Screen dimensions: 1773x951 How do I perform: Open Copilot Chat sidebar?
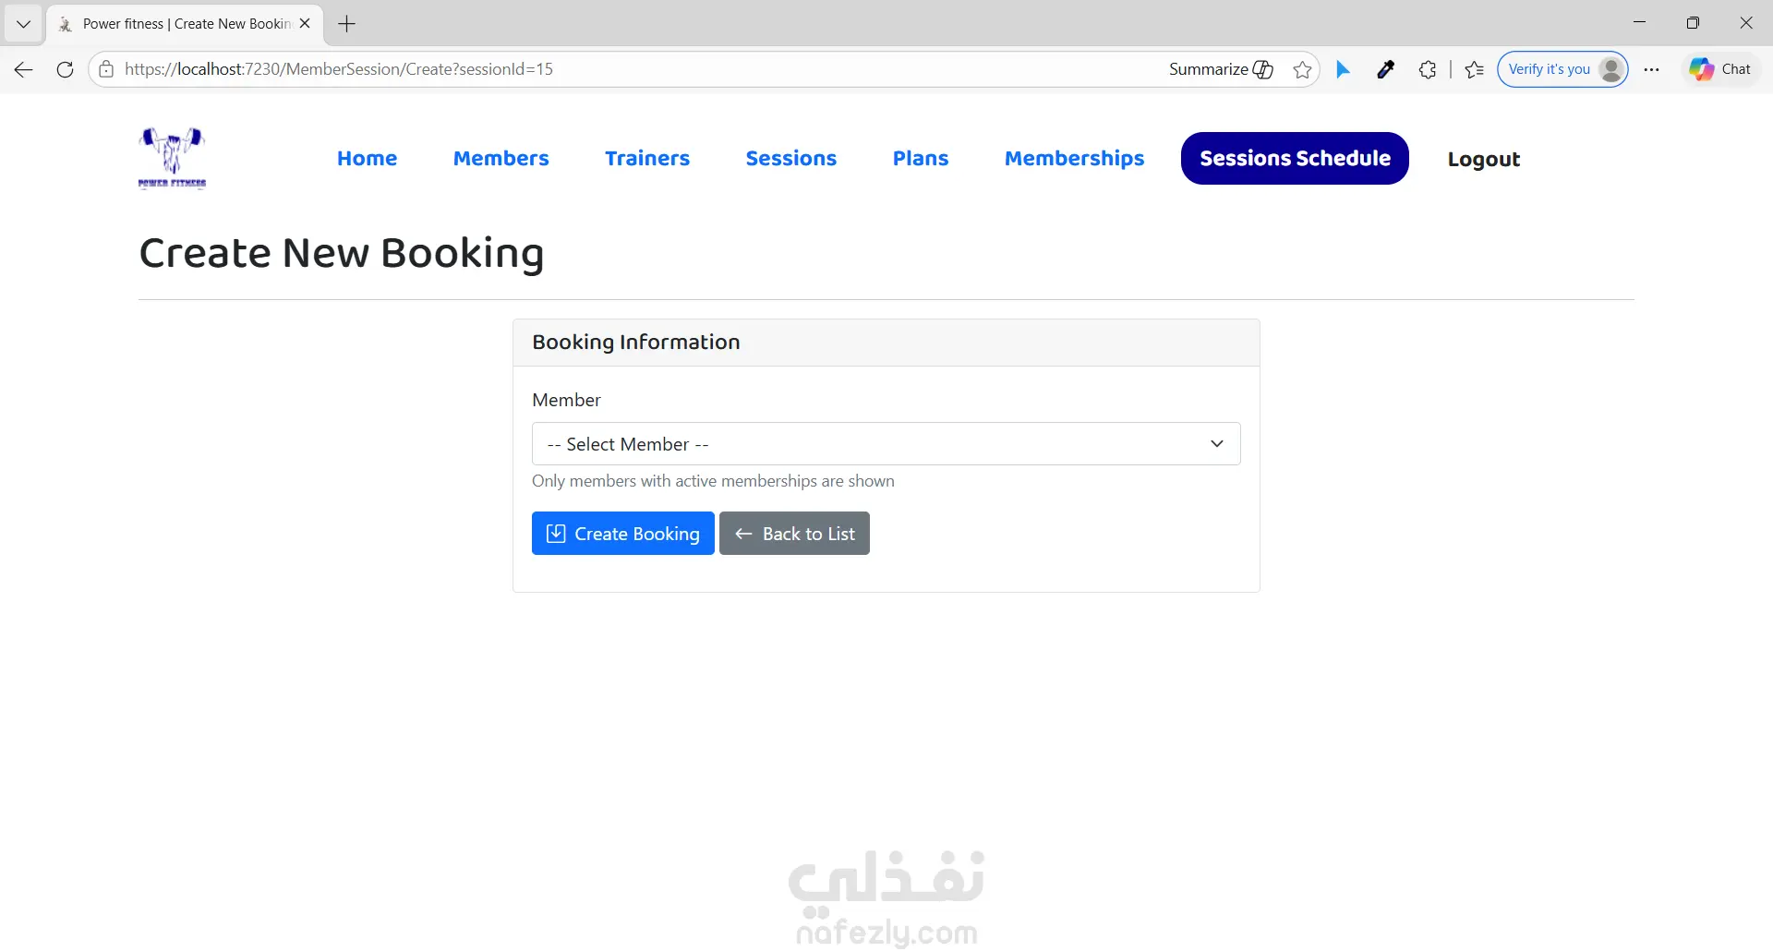(1720, 69)
